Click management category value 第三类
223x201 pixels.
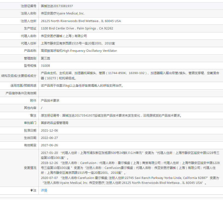pyautogui.click(x=46, y=58)
